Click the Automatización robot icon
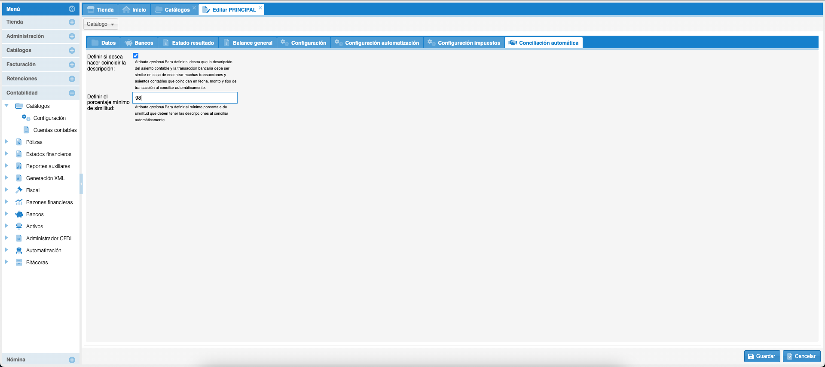 (x=19, y=251)
